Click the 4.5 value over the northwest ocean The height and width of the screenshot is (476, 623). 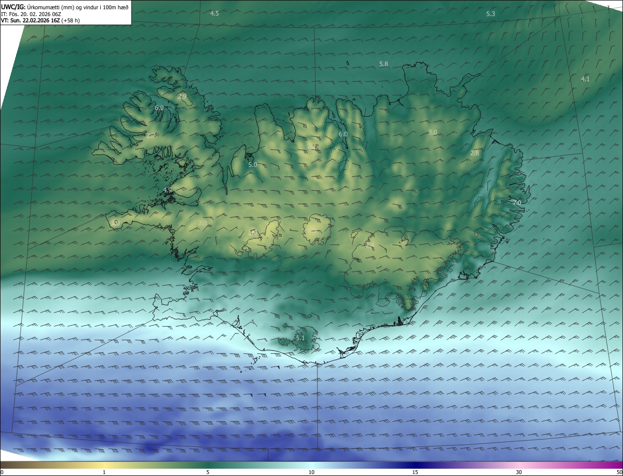[x=214, y=13]
